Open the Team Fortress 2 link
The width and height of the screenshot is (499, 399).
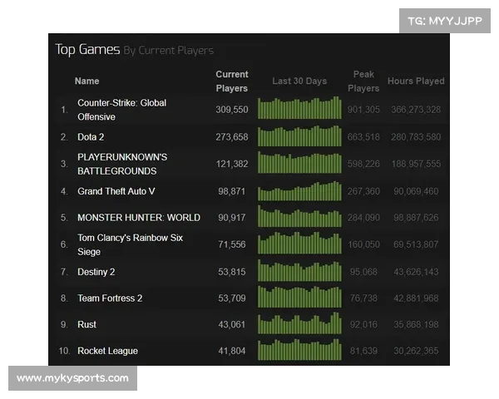pos(110,298)
